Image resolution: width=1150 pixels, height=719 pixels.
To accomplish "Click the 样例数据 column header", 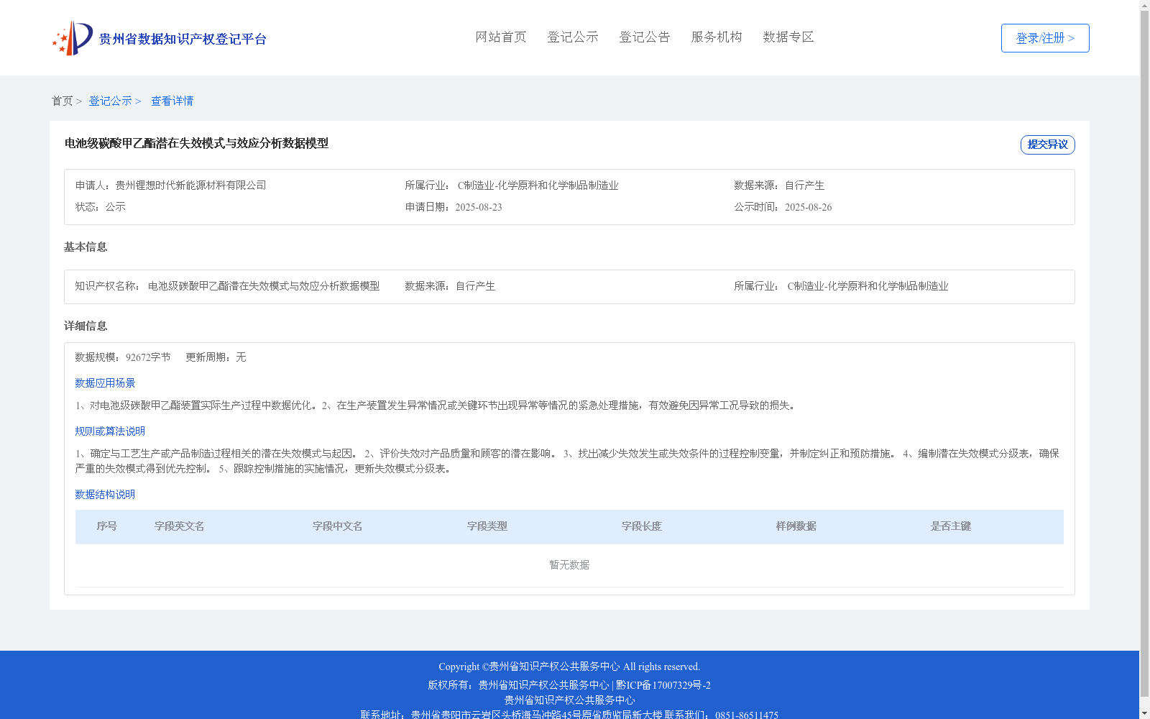I will 796,526.
